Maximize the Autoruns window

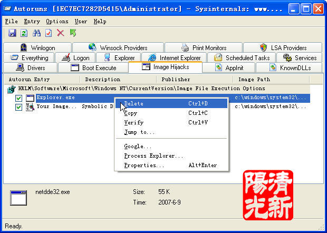pyautogui.click(x=306, y=9)
